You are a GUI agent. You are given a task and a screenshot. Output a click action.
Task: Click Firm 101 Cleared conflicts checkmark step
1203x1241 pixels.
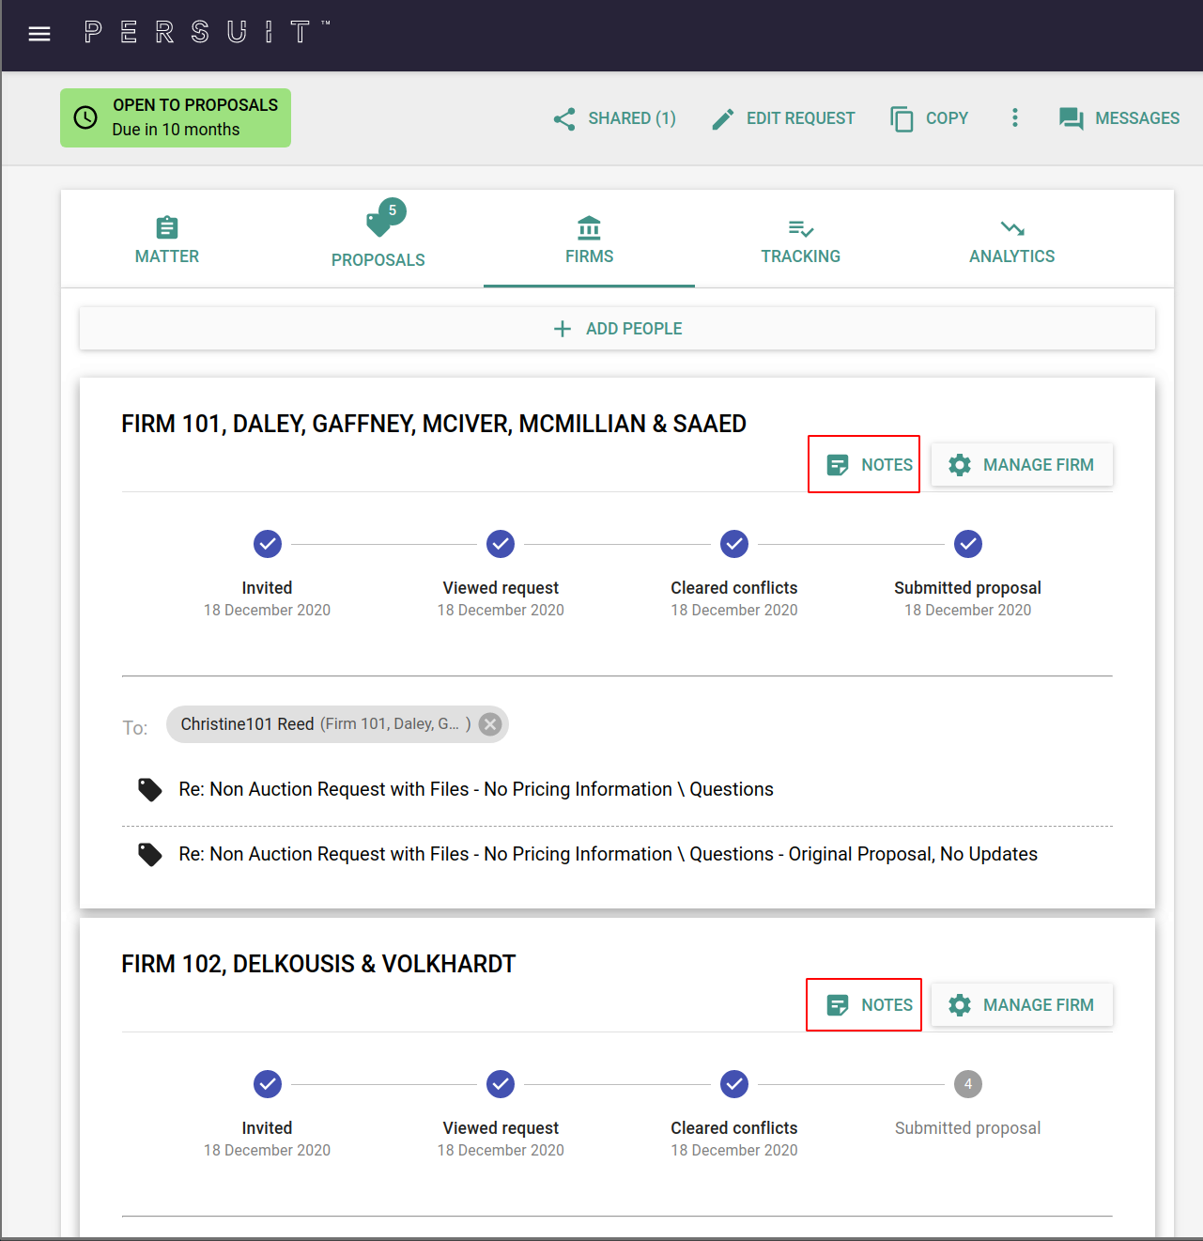click(734, 544)
